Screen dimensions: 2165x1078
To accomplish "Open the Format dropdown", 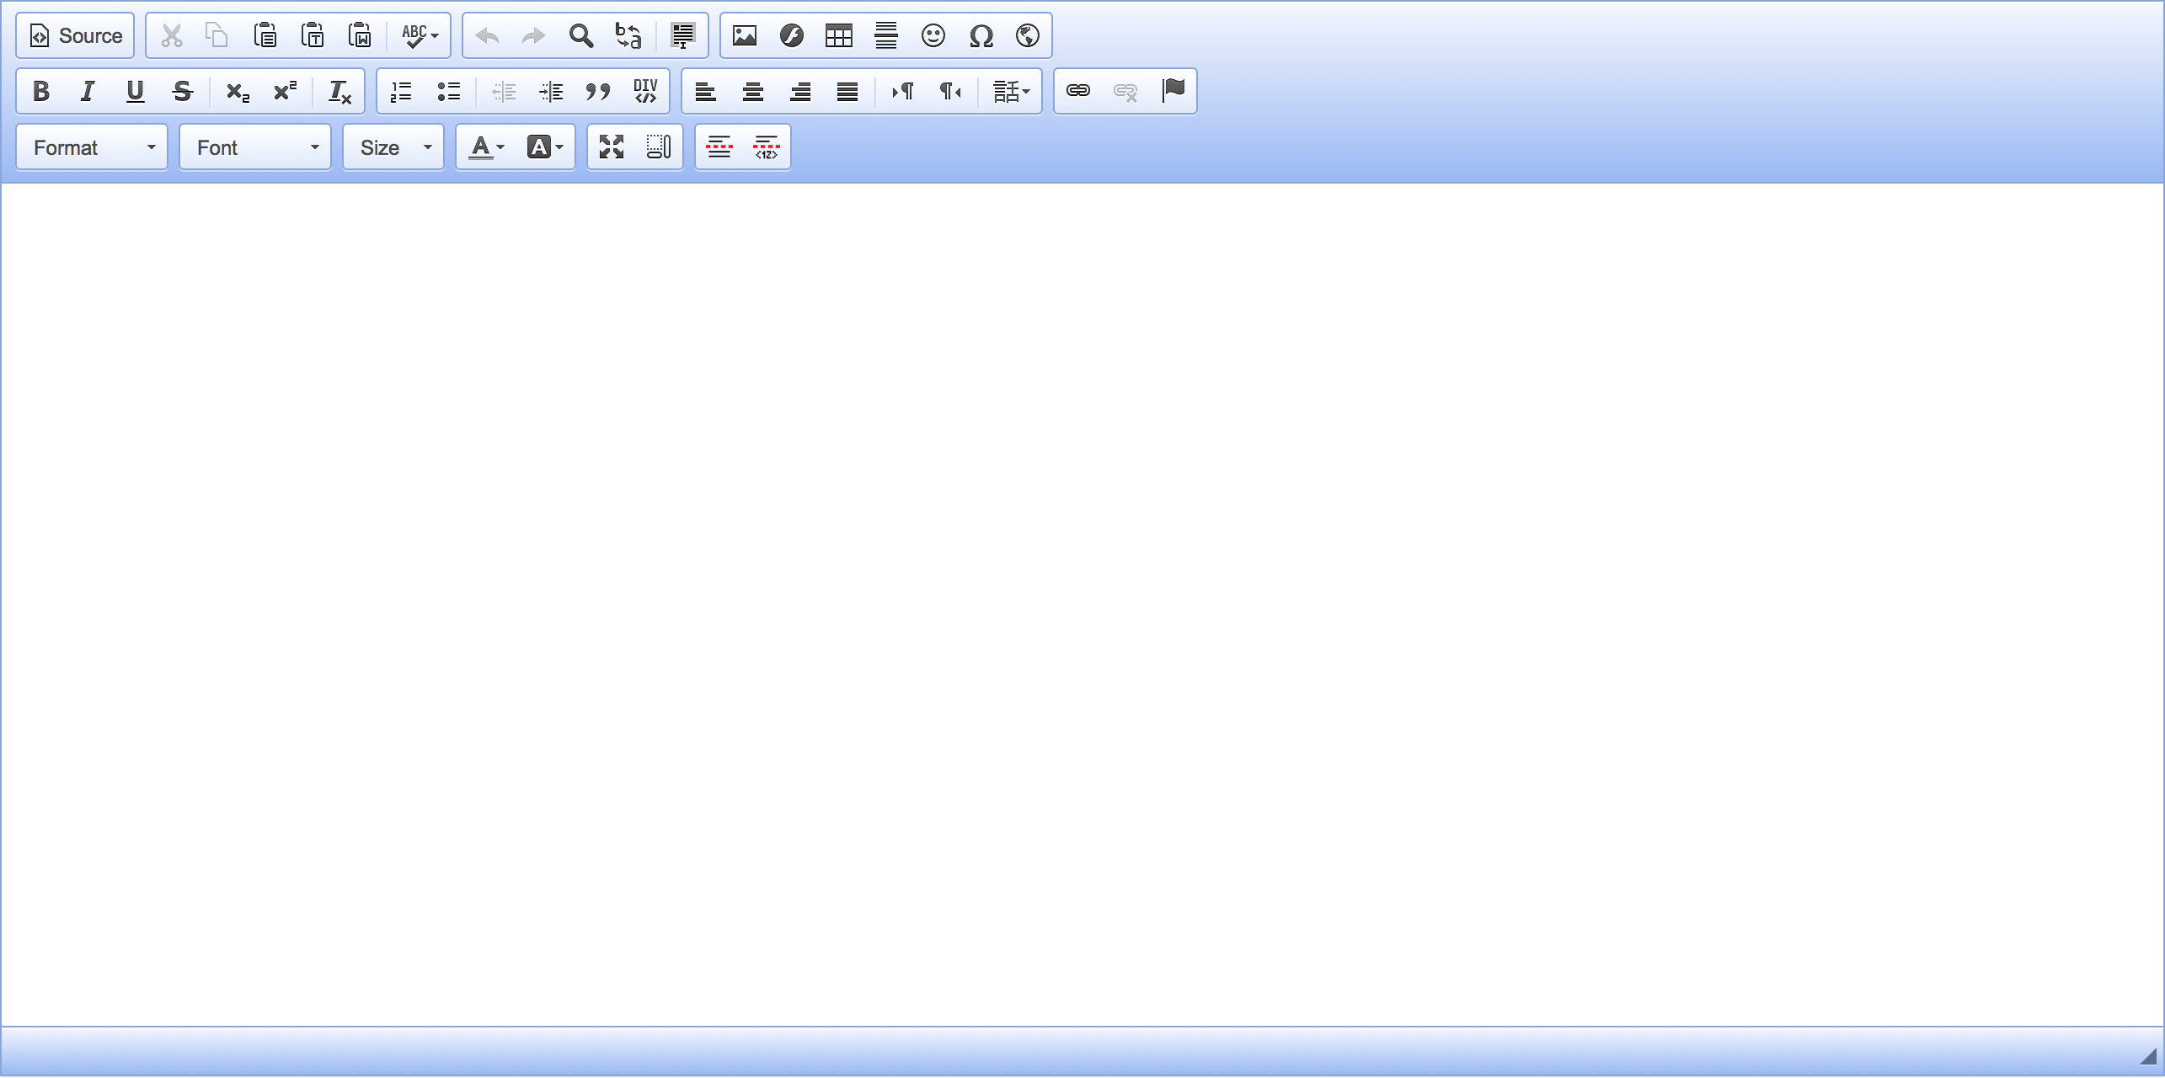I will pyautogui.click(x=92, y=147).
